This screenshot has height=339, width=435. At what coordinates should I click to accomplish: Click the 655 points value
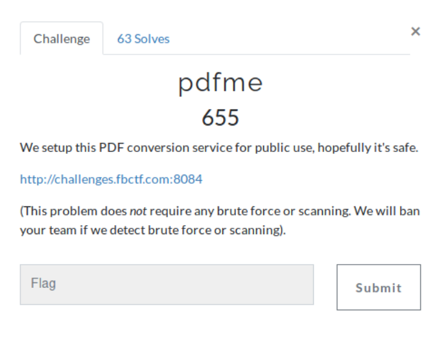pos(220,118)
